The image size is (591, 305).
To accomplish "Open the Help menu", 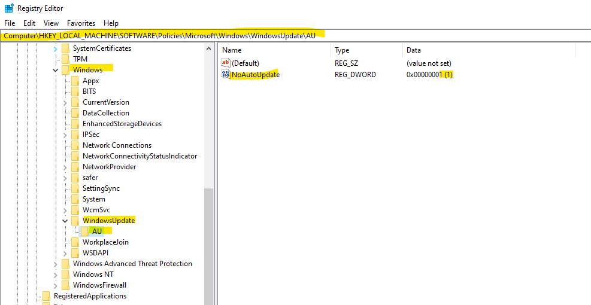I will [111, 23].
